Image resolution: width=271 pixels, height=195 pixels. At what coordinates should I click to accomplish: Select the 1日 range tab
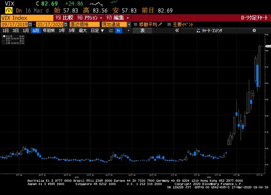[6, 31]
